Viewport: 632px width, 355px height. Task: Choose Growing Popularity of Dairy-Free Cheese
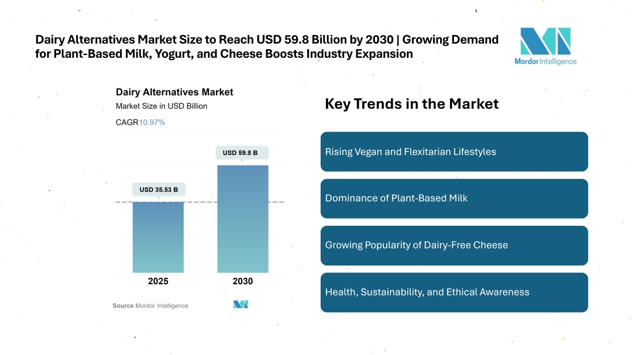pyautogui.click(x=454, y=245)
